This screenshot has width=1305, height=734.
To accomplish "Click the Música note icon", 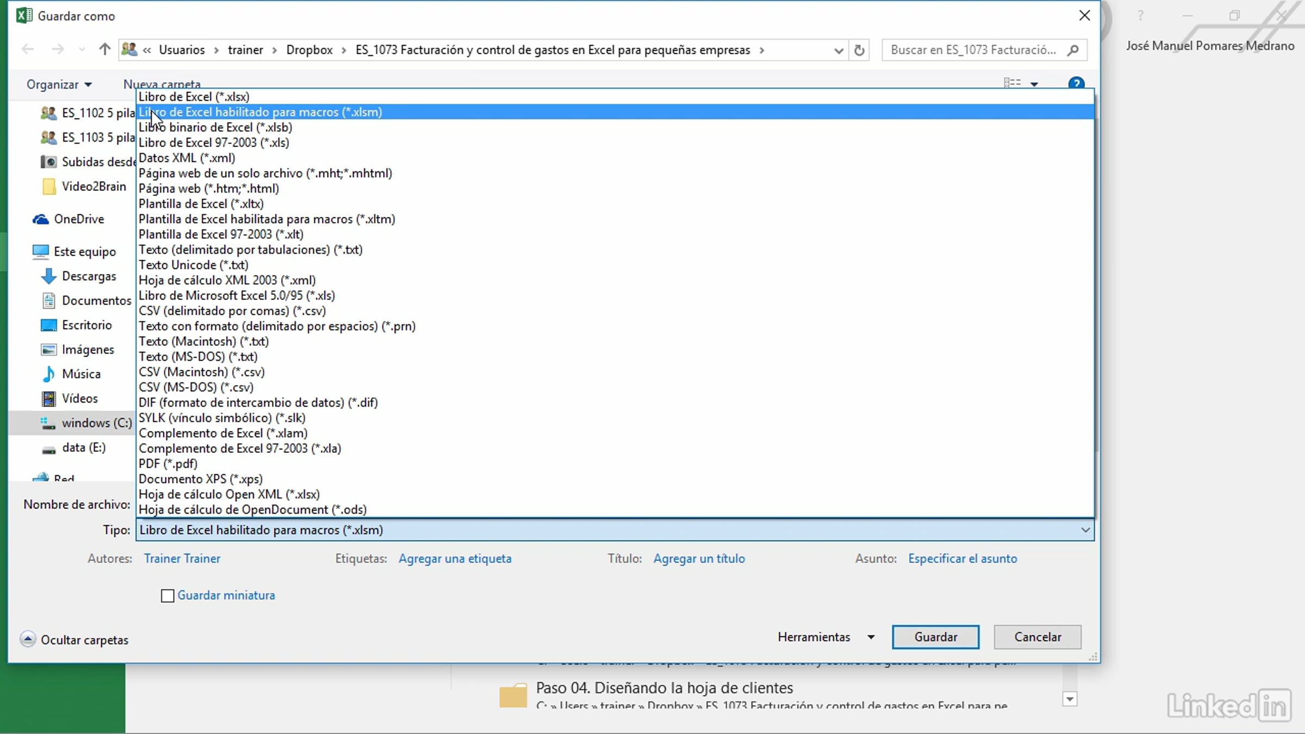I will (48, 374).
